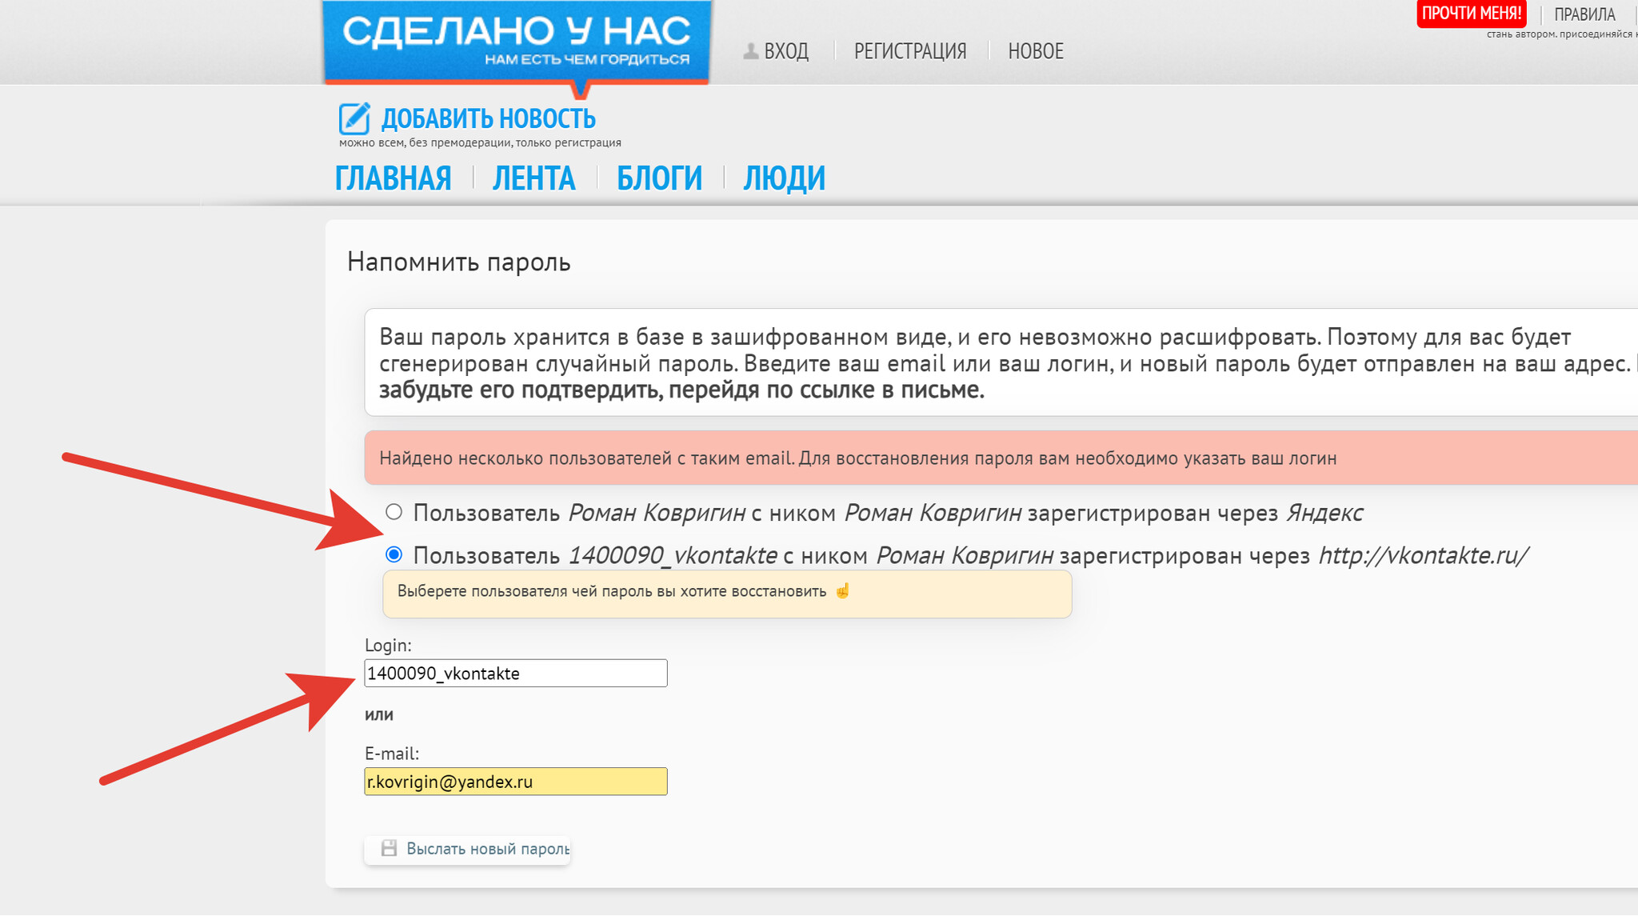
Task: Open the Регистрация page
Action: click(x=909, y=51)
